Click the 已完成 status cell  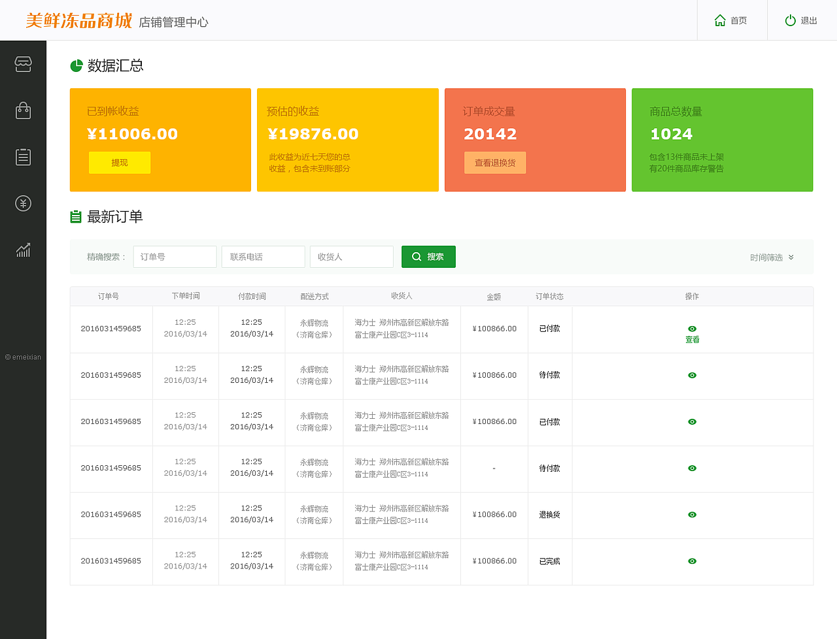(x=550, y=561)
